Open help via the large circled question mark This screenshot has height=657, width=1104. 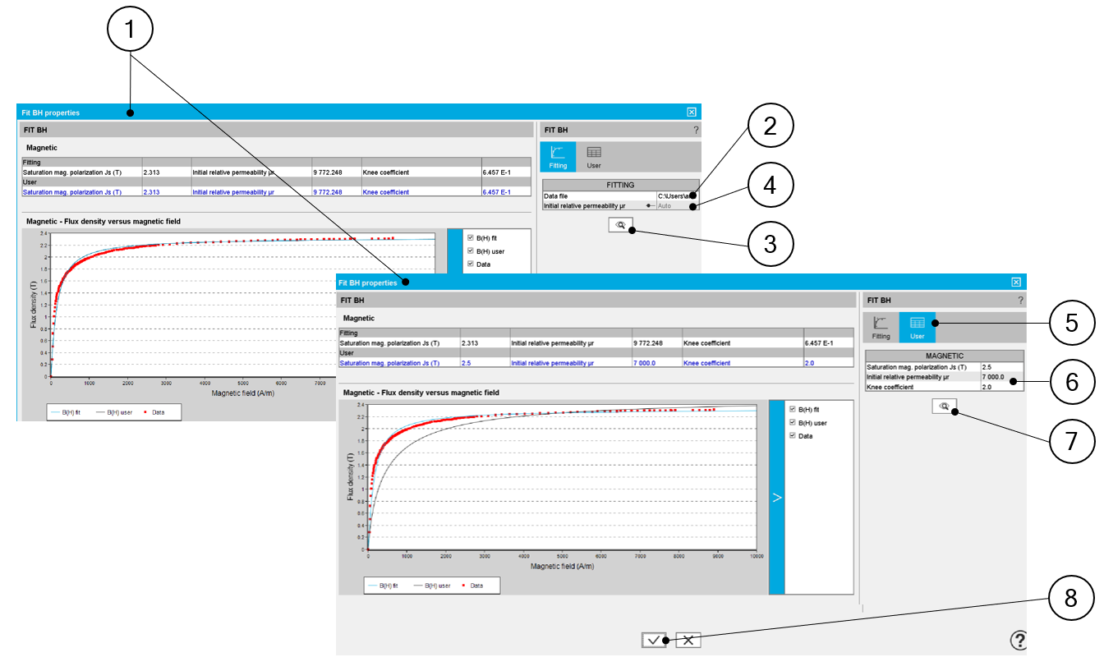pyautogui.click(x=1017, y=640)
